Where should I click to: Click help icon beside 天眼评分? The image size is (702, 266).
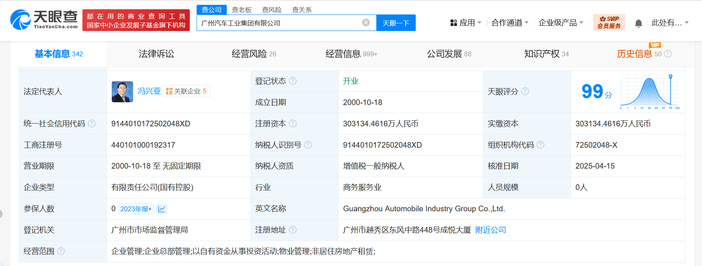525,91
